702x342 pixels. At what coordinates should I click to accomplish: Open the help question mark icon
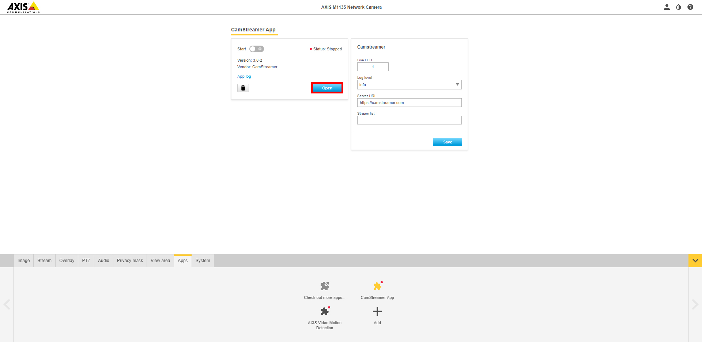pos(690,7)
